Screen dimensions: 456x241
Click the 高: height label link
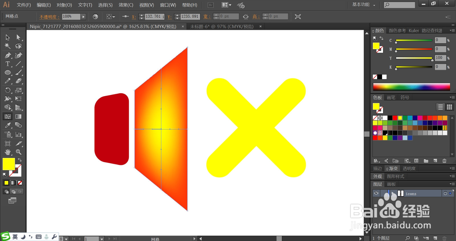[x=256, y=17]
